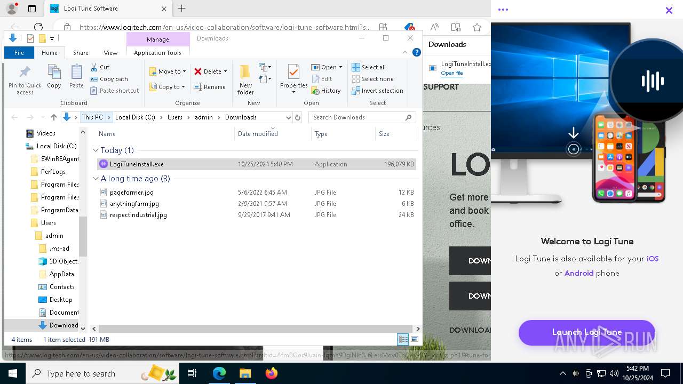The width and height of the screenshot is (683, 384).
Task: Click the Rename command icon
Action: pos(209,87)
